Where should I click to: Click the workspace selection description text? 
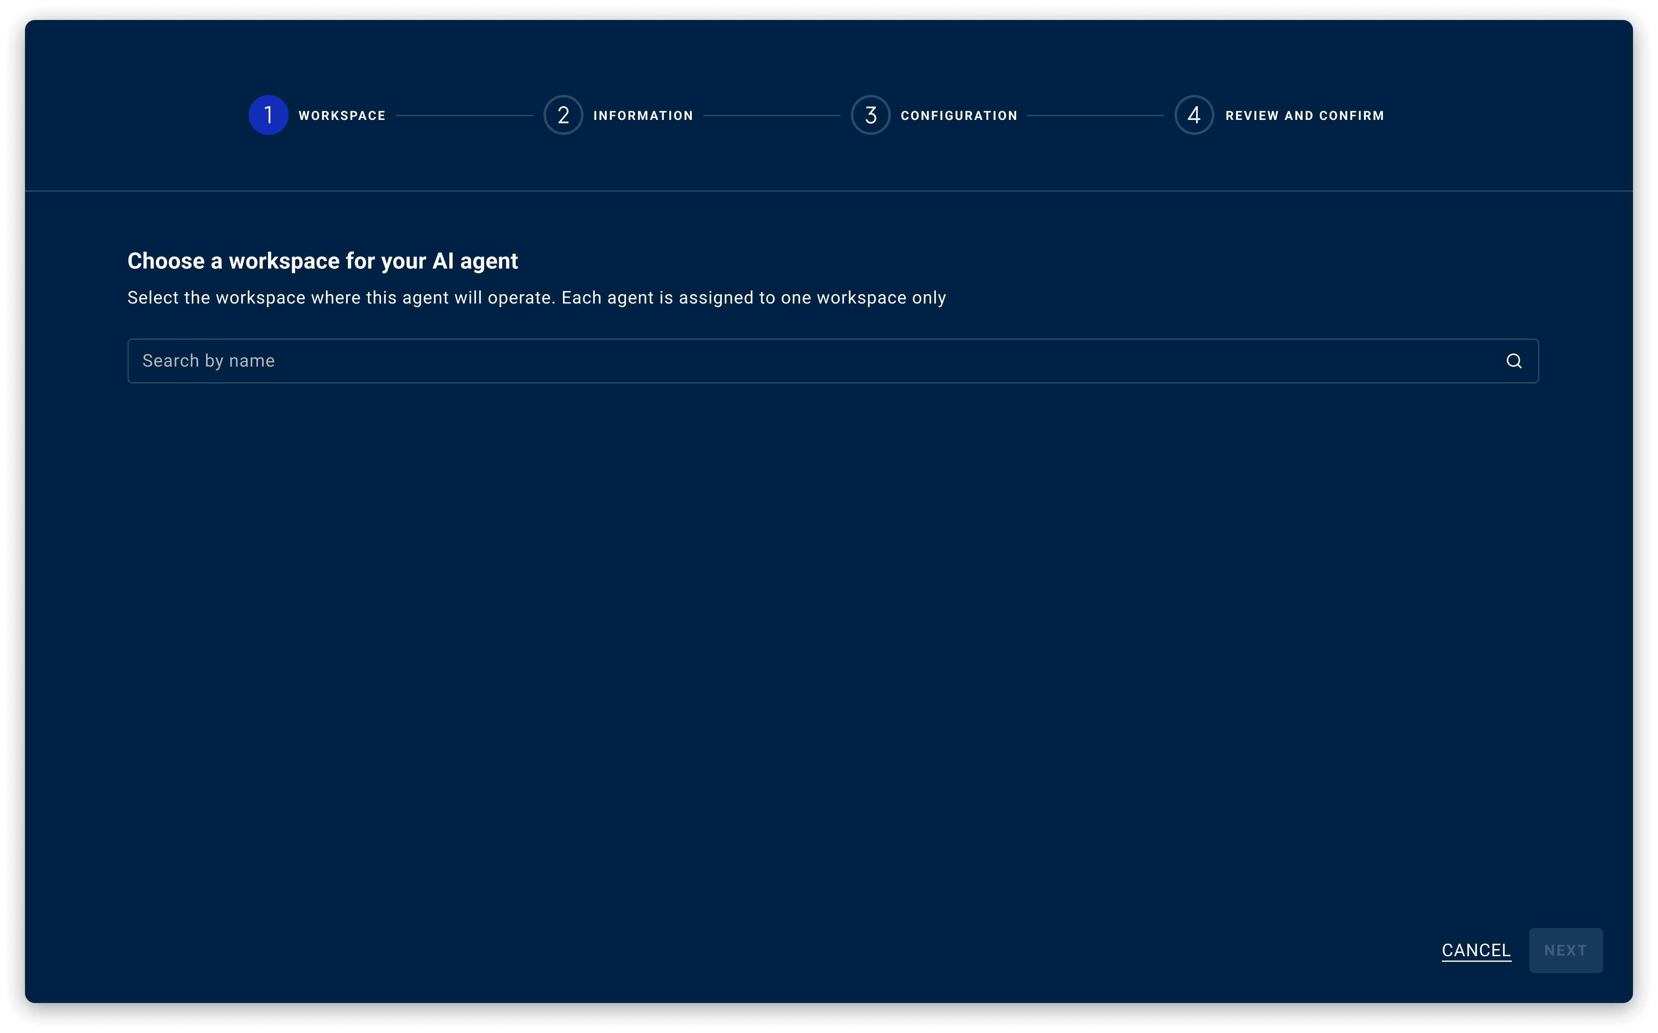[537, 298]
